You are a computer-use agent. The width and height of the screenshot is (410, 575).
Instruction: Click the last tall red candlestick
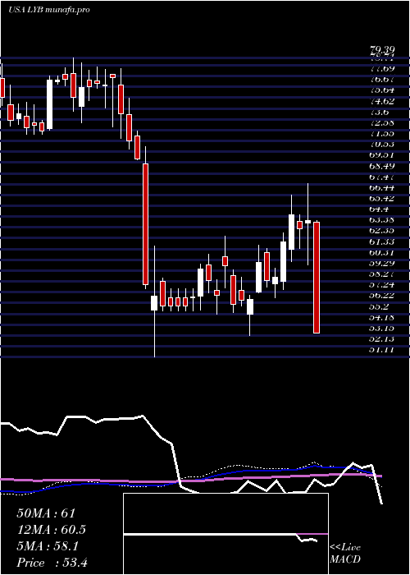[317, 278]
